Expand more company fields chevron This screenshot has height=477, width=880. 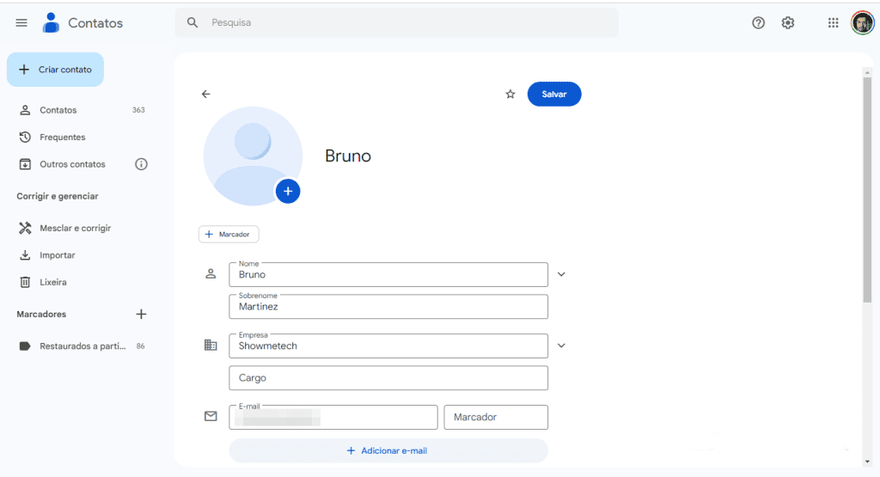click(x=561, y=346)
